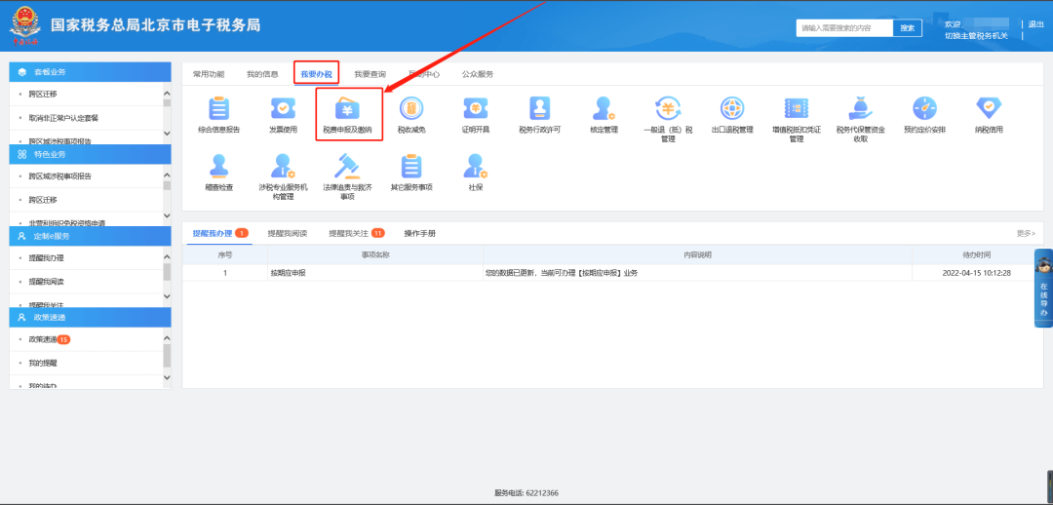1053x505 pixels.
Task: Switch to the 公众服务 tab
Action: coord(478,74)
